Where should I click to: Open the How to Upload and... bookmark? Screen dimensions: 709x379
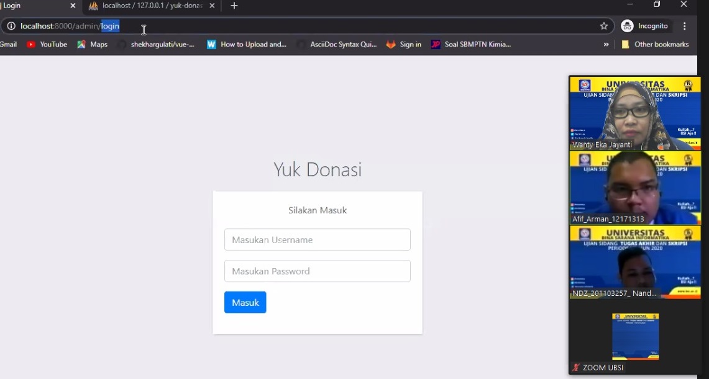247,44
